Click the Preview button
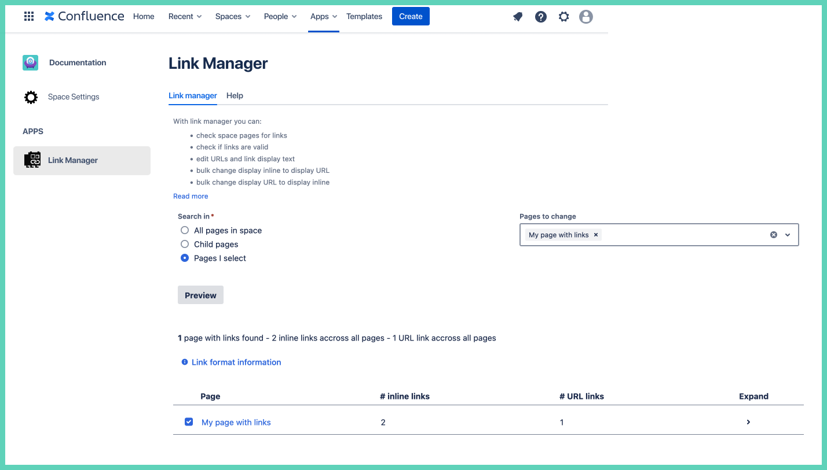Image resolution: width=827 pixels, height=470 pixels. (x=200, y=295)
